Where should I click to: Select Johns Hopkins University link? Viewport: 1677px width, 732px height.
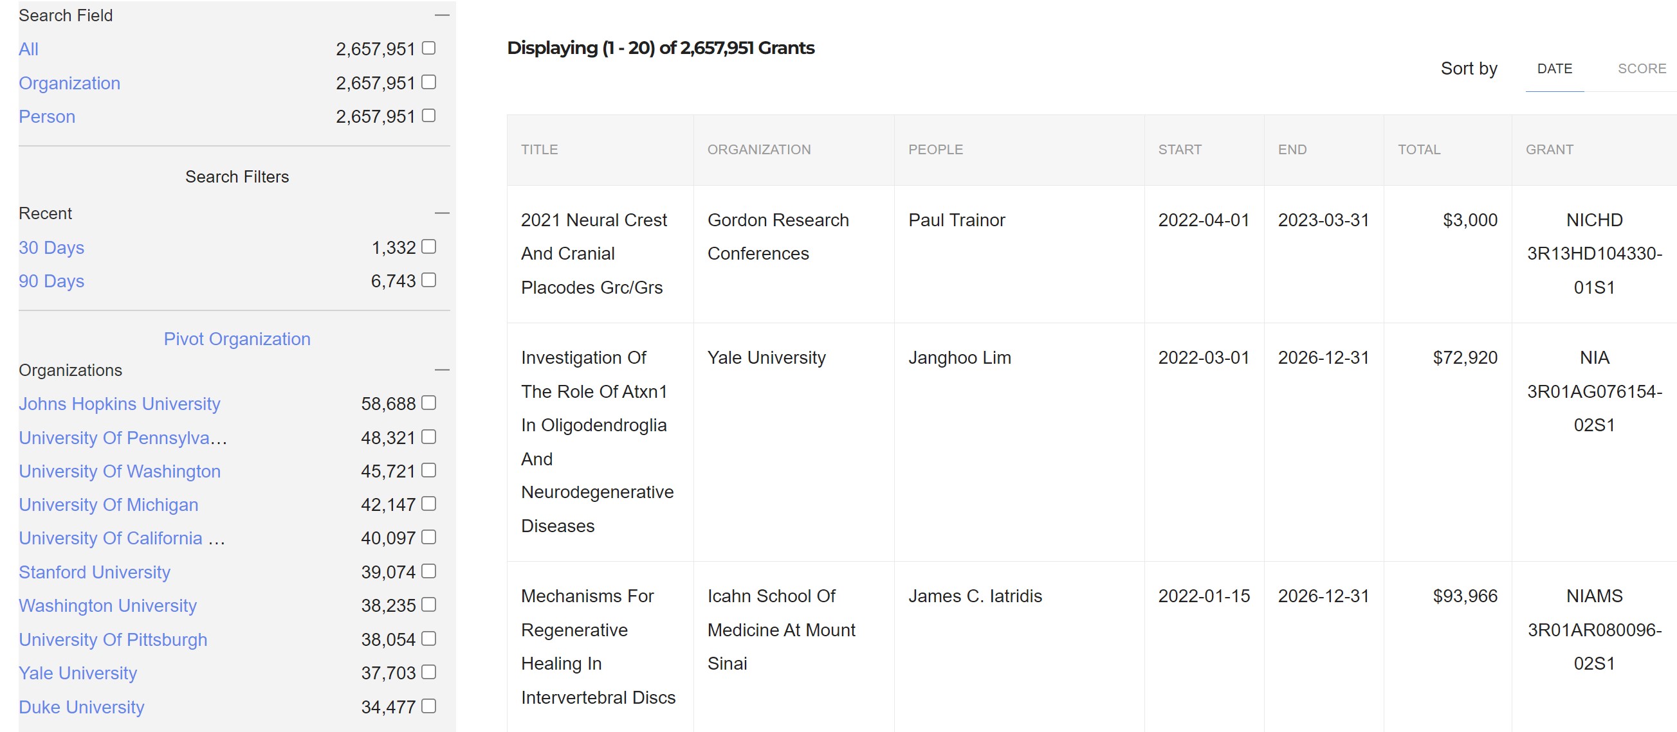pos(120,404)
